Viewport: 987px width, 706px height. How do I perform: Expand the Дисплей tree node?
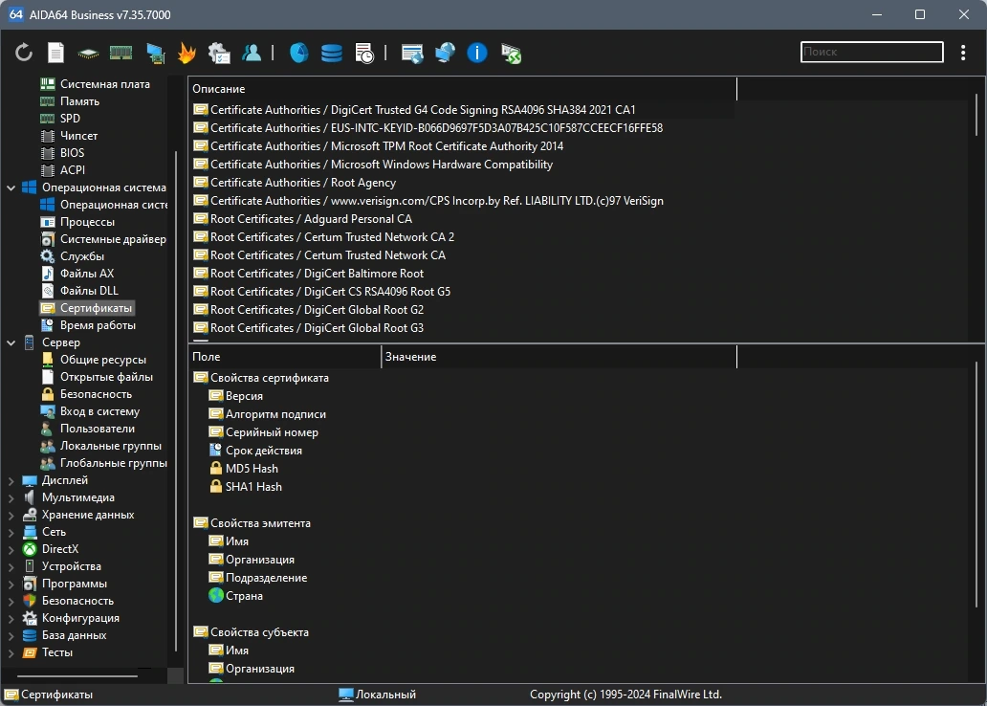[x=11, y=480]
